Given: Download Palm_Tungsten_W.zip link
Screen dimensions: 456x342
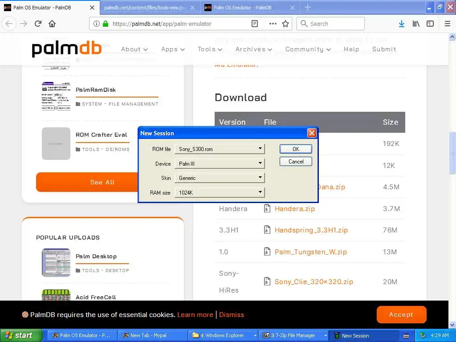Looking at the screenshot, I should point(310,252).
